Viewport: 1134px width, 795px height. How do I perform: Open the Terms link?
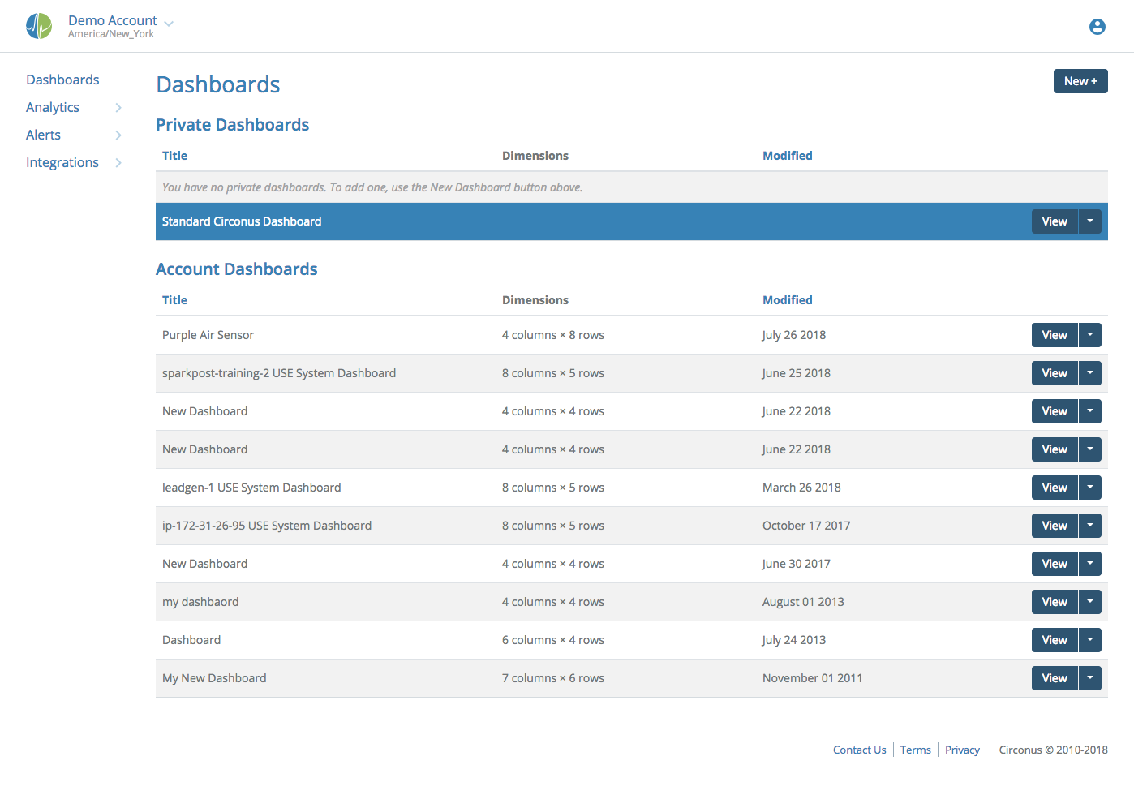click(x=915, y=750)
